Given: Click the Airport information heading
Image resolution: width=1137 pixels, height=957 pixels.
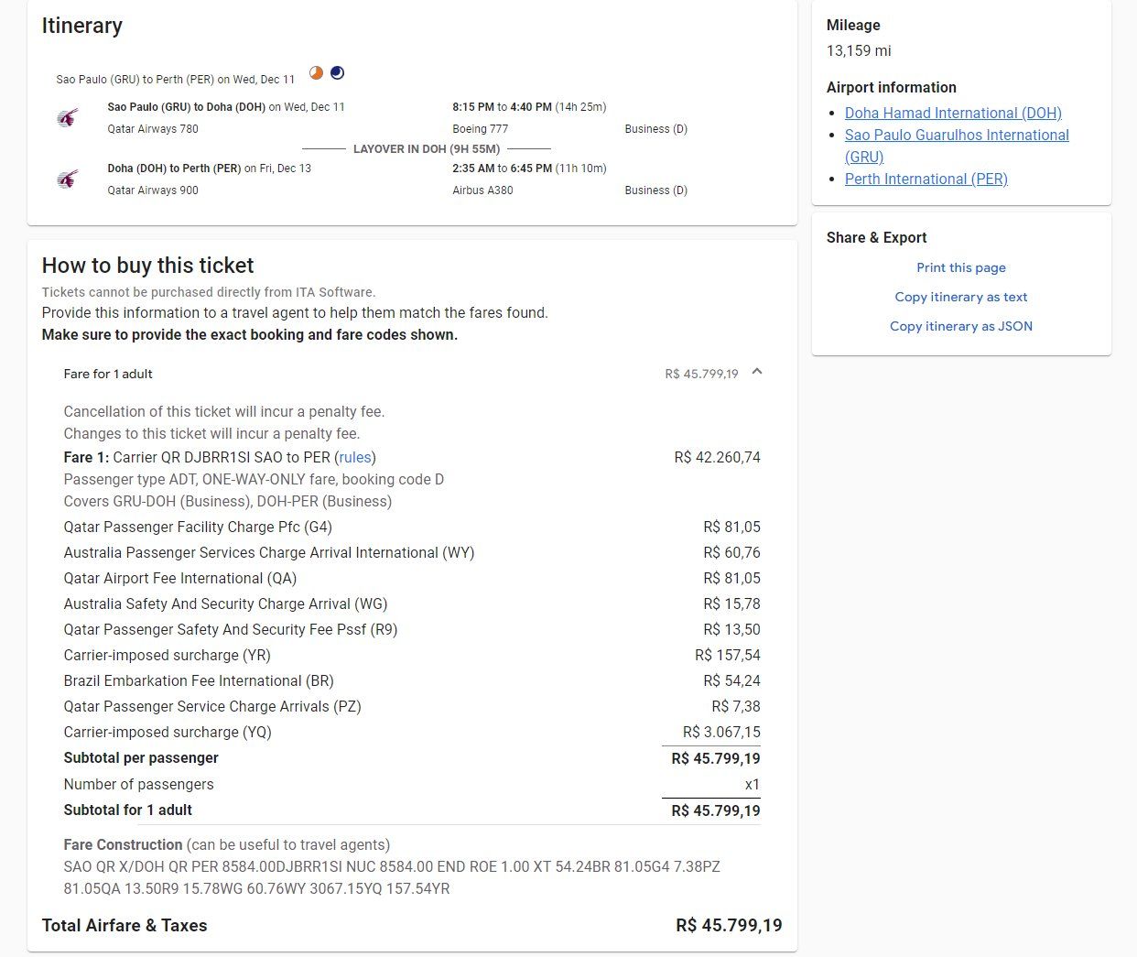Looking at the screenshot, I should pyautogui.click(x=891, y=87).
